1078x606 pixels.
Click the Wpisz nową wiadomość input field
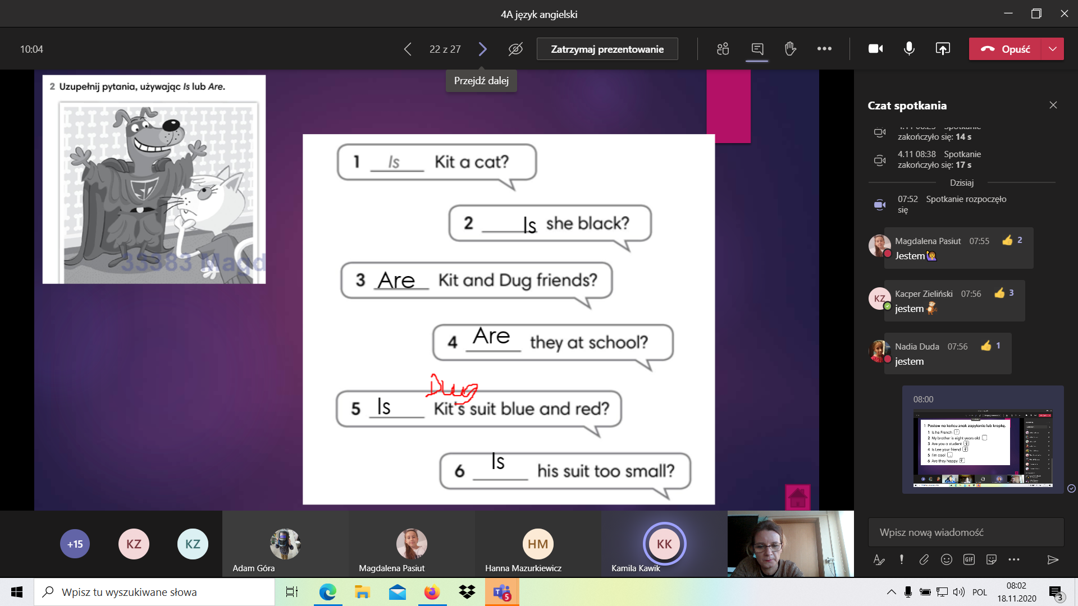[x=966, y=532]
